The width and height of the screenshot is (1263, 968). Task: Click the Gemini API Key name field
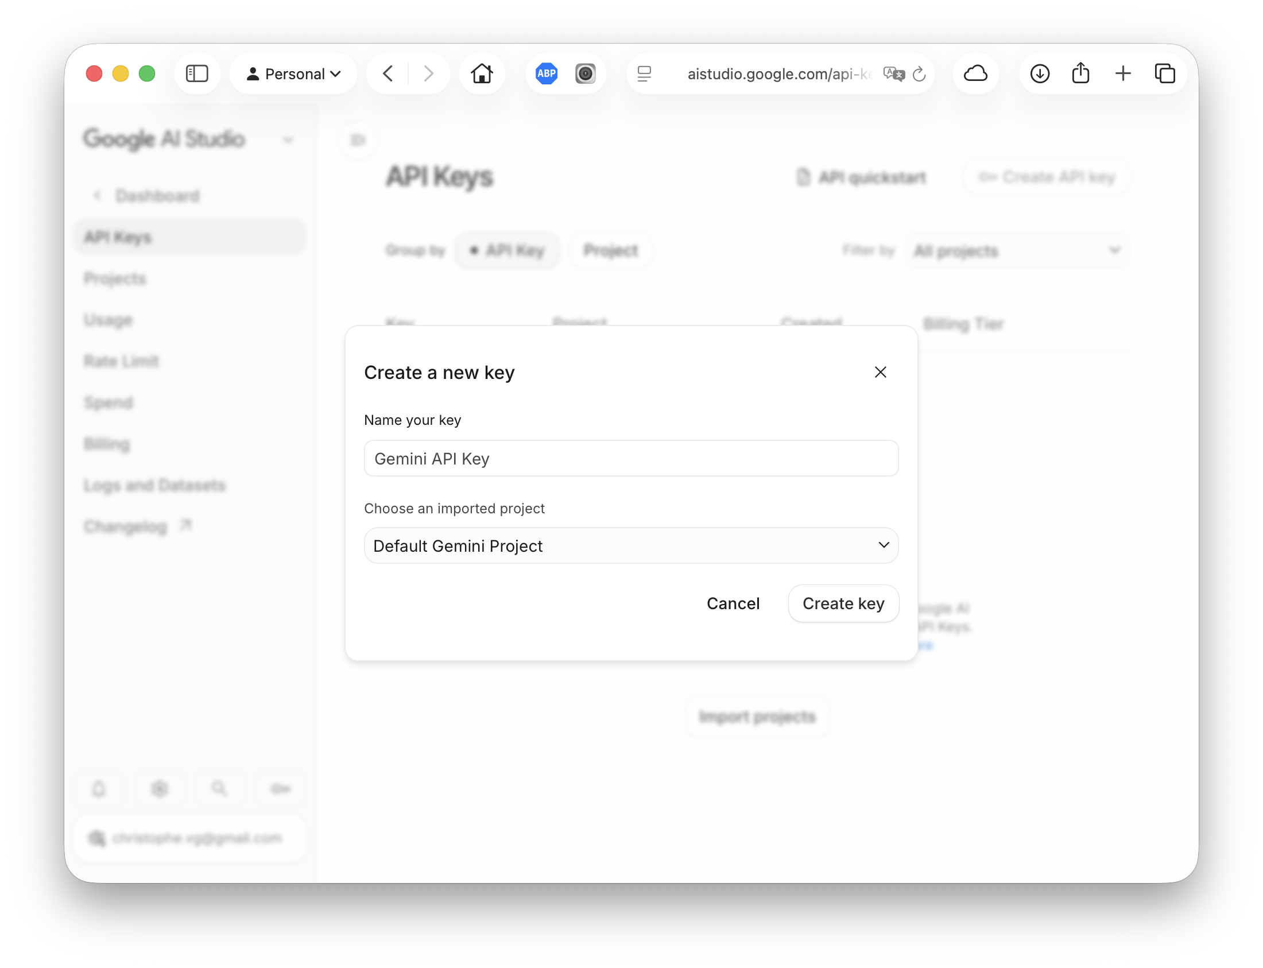631,459
